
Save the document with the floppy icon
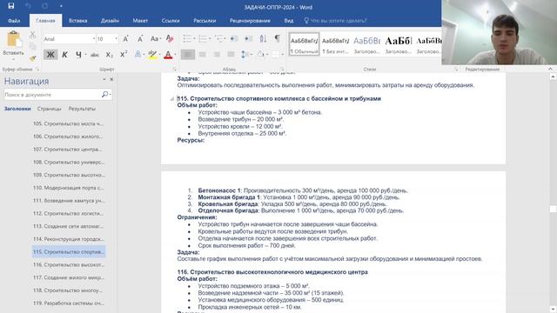tap(11, 6)
